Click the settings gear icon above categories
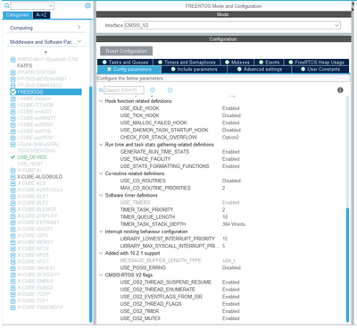Image resolution: width=357 pixels, height=329 pixels. click(x=87, y=5)
